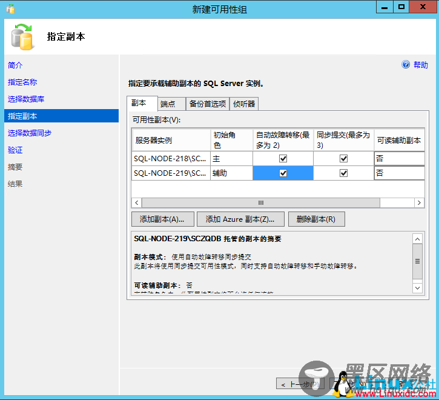Select the SQL-NODE-219\SC... server instance cell
The width and height of the screenshot is (439, 400).
tap(171, 173)
